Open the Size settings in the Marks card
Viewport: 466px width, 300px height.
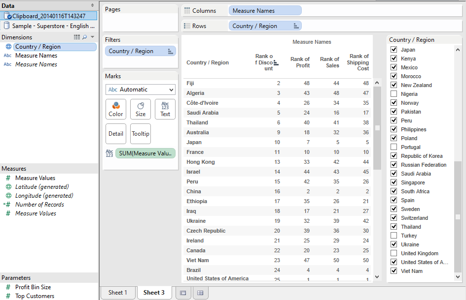pyautogui.click(x=140, y=109)
